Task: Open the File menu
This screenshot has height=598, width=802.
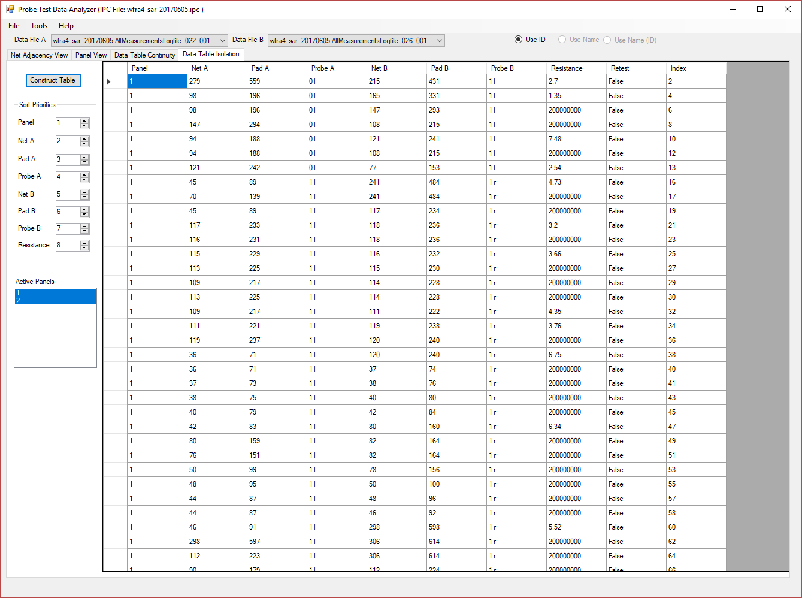Action: (14, 26)
